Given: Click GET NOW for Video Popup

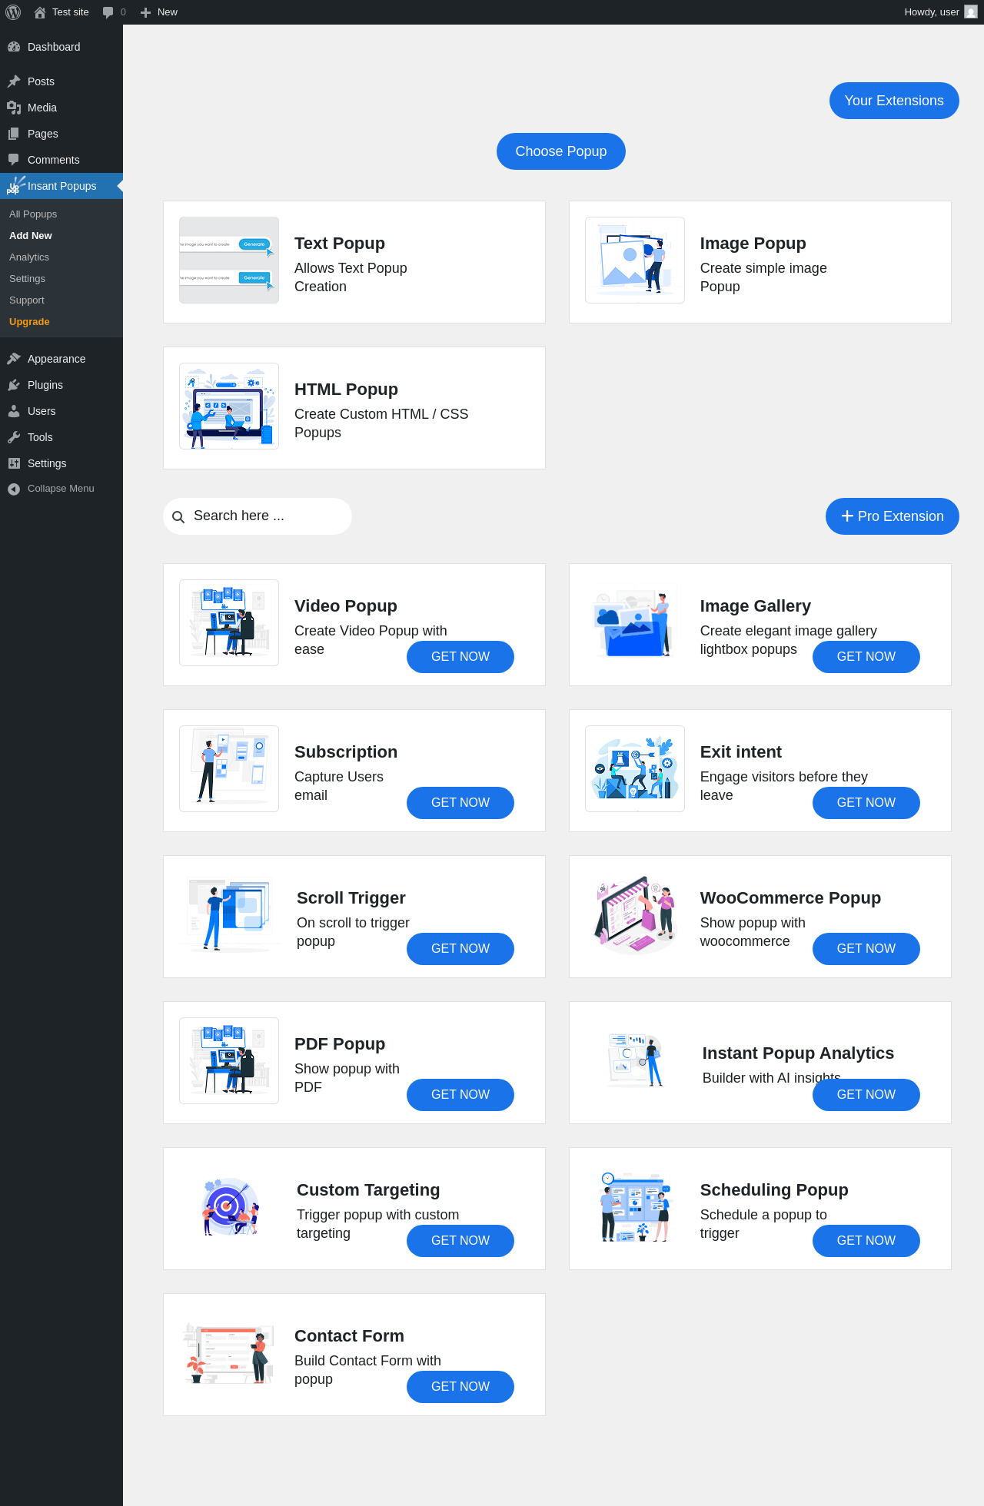Looking at the screenshot, I should point(460,657).
